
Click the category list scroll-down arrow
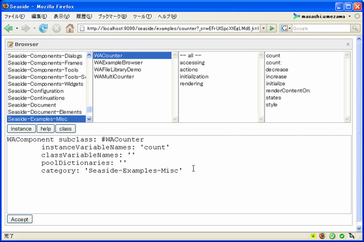pyautogui.click(x=89, y=119)
